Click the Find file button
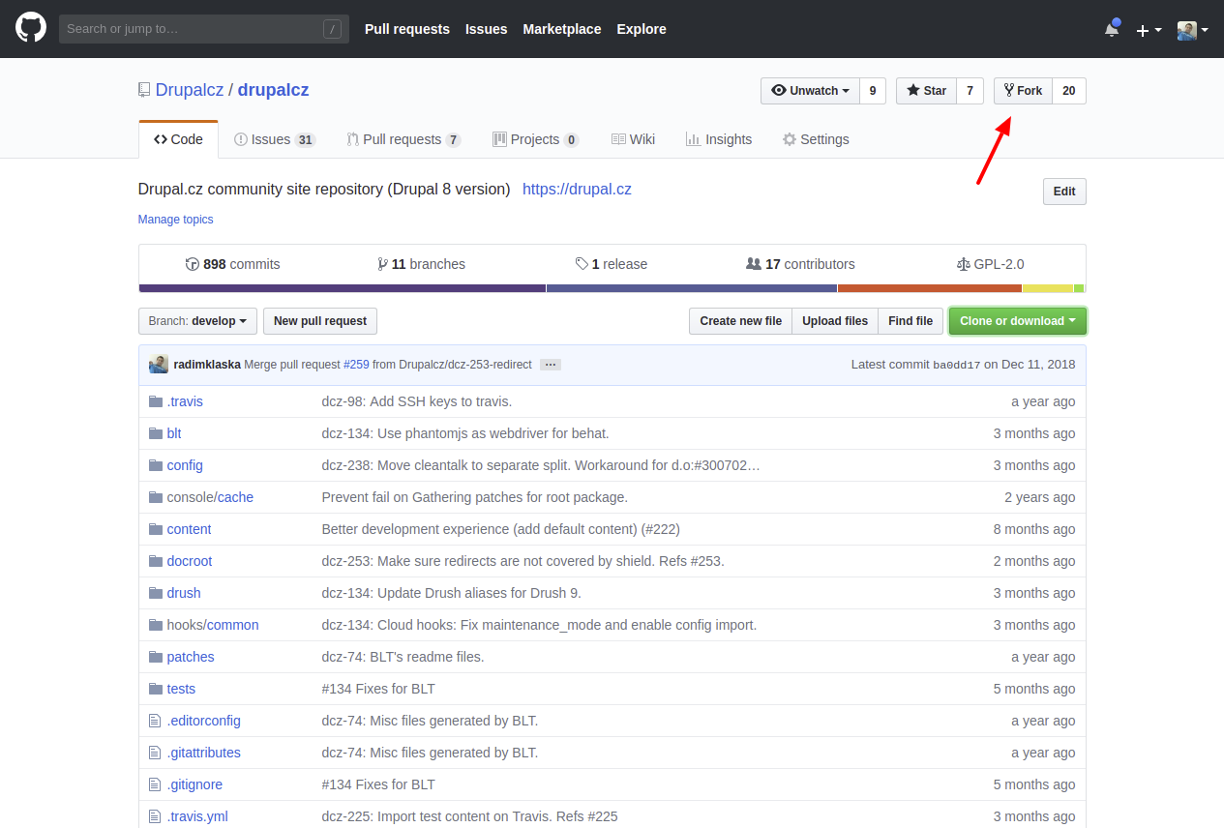 (x=911, y=321)
